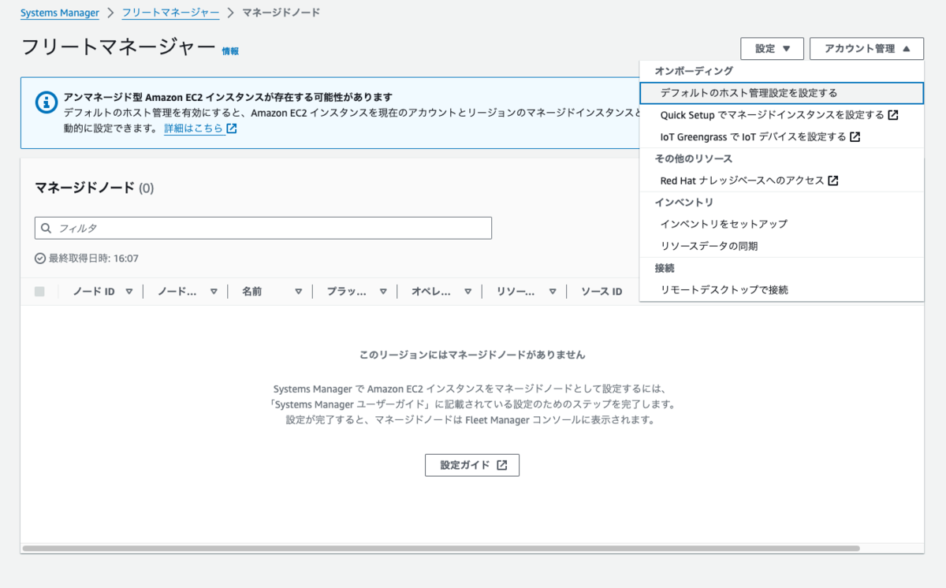Click the horizontal scrollbar under the table
This screenshot has height=588, width=946.
coord(441,548)
